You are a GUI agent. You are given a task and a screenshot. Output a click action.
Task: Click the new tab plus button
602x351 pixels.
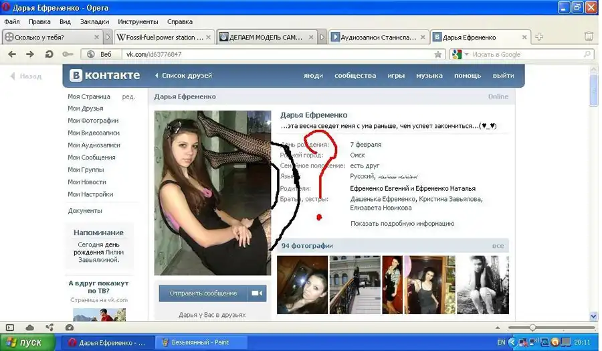coord(539,37)
